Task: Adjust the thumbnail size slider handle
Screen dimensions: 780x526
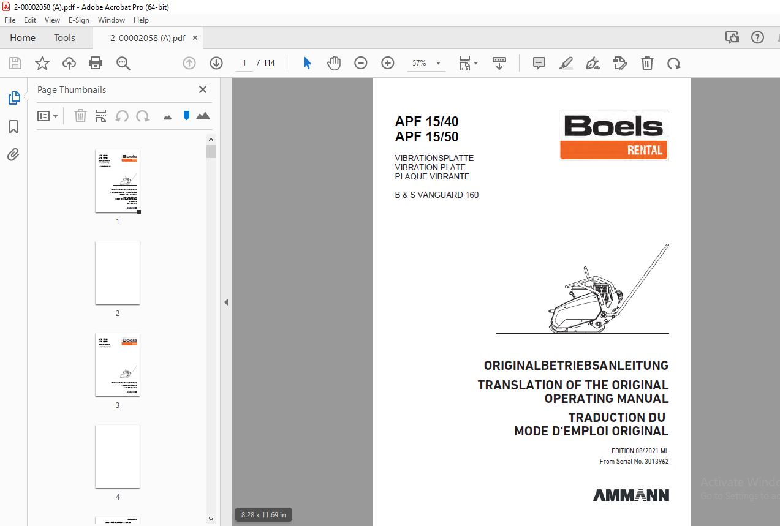Action: (186, 115)
